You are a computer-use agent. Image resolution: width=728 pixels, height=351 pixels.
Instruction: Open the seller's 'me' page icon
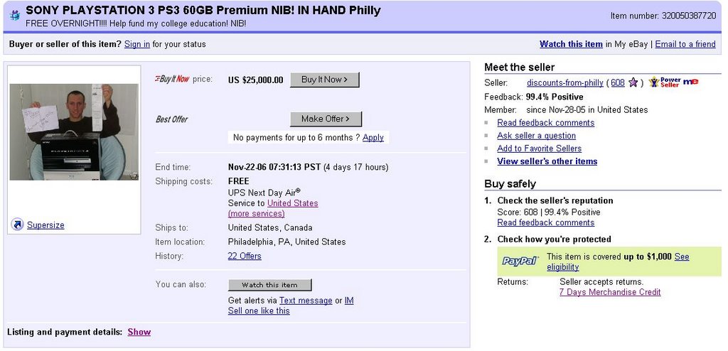click(691, 82)
